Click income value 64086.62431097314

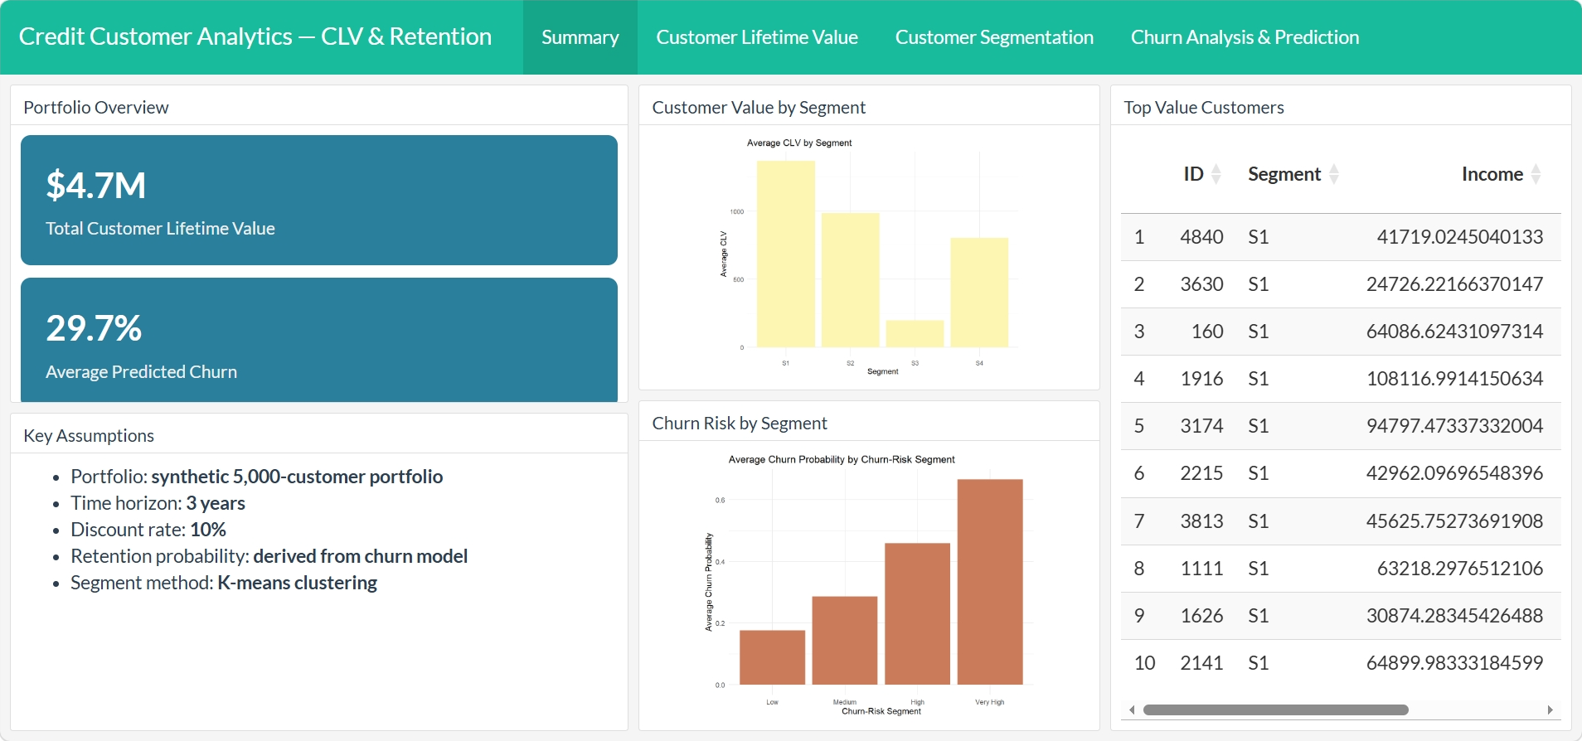pos(1455,332)
